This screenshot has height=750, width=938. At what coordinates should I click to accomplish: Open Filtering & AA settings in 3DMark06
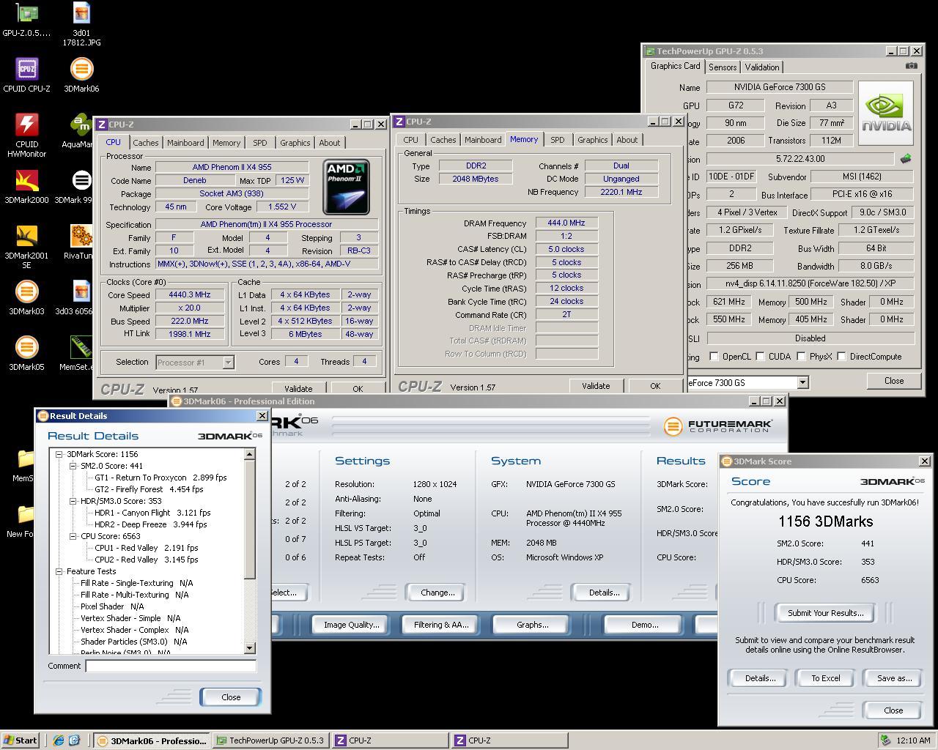tap(441, 625)
